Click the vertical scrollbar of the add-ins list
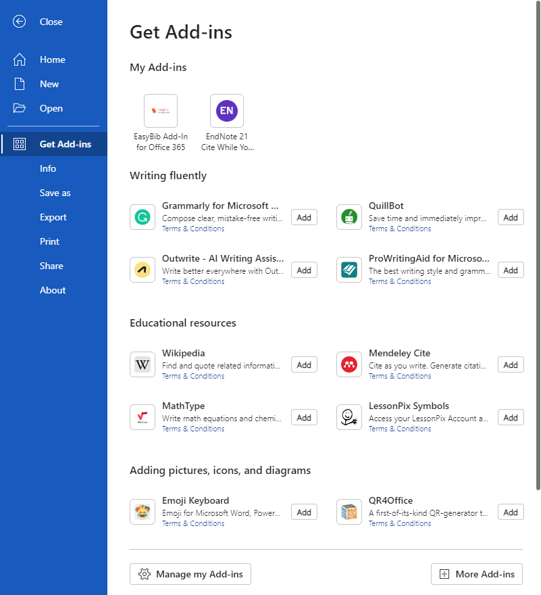Viewport: 541px width, 595px height. point(538,246)
